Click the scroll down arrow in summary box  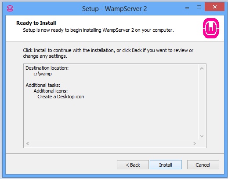coord(202,136)
